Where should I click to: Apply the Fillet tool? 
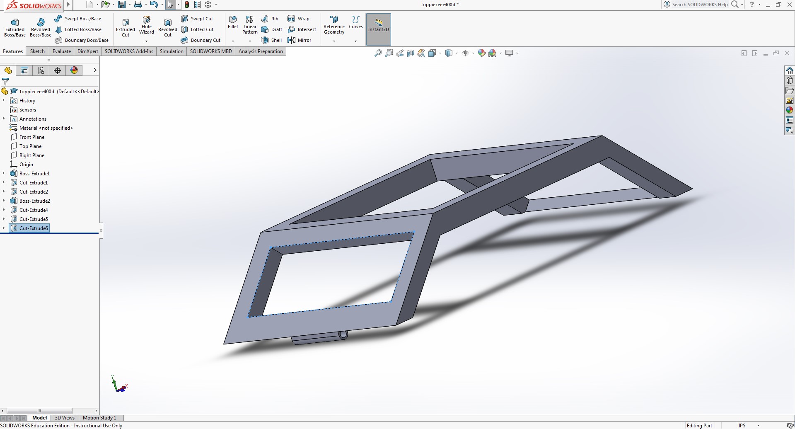pos(233,22)
